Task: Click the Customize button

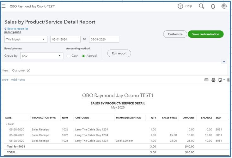Action: click(175, 34)
